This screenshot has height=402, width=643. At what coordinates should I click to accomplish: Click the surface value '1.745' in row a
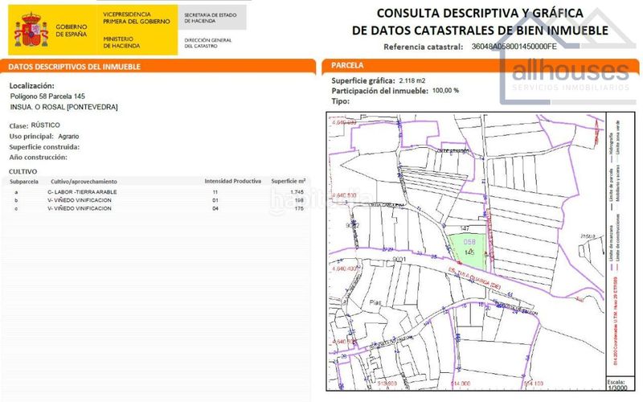297,192
